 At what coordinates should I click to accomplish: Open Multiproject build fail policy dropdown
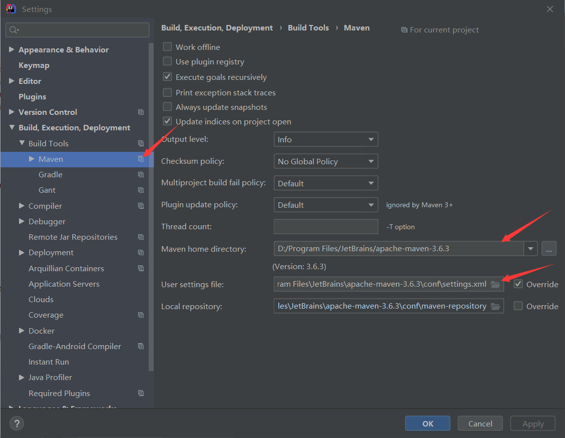(326, 183)
